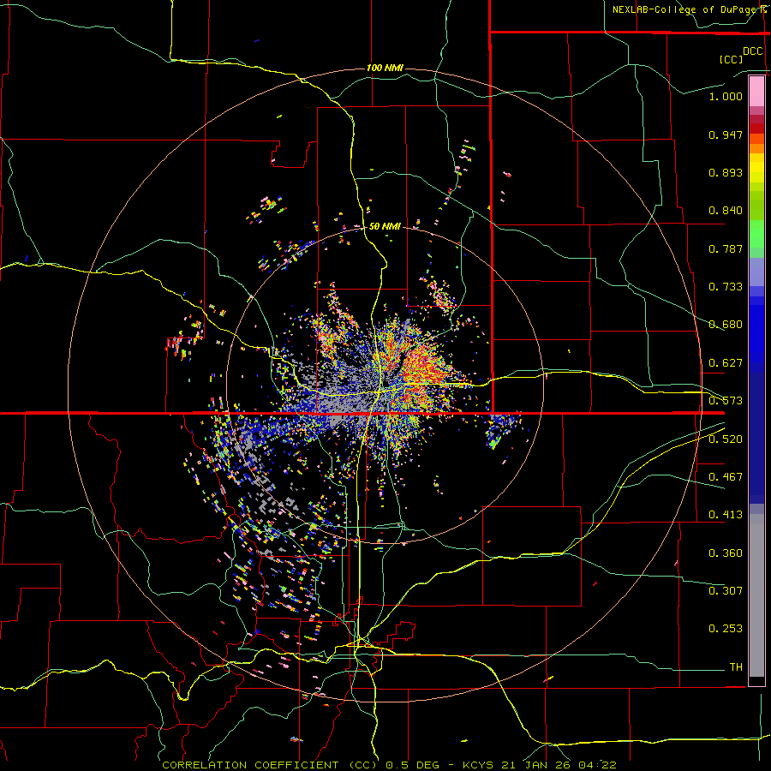Viewport: 771px width, 771px height.
Task: Click the 100 NMI range ring label
Action: tap(385, 68)
